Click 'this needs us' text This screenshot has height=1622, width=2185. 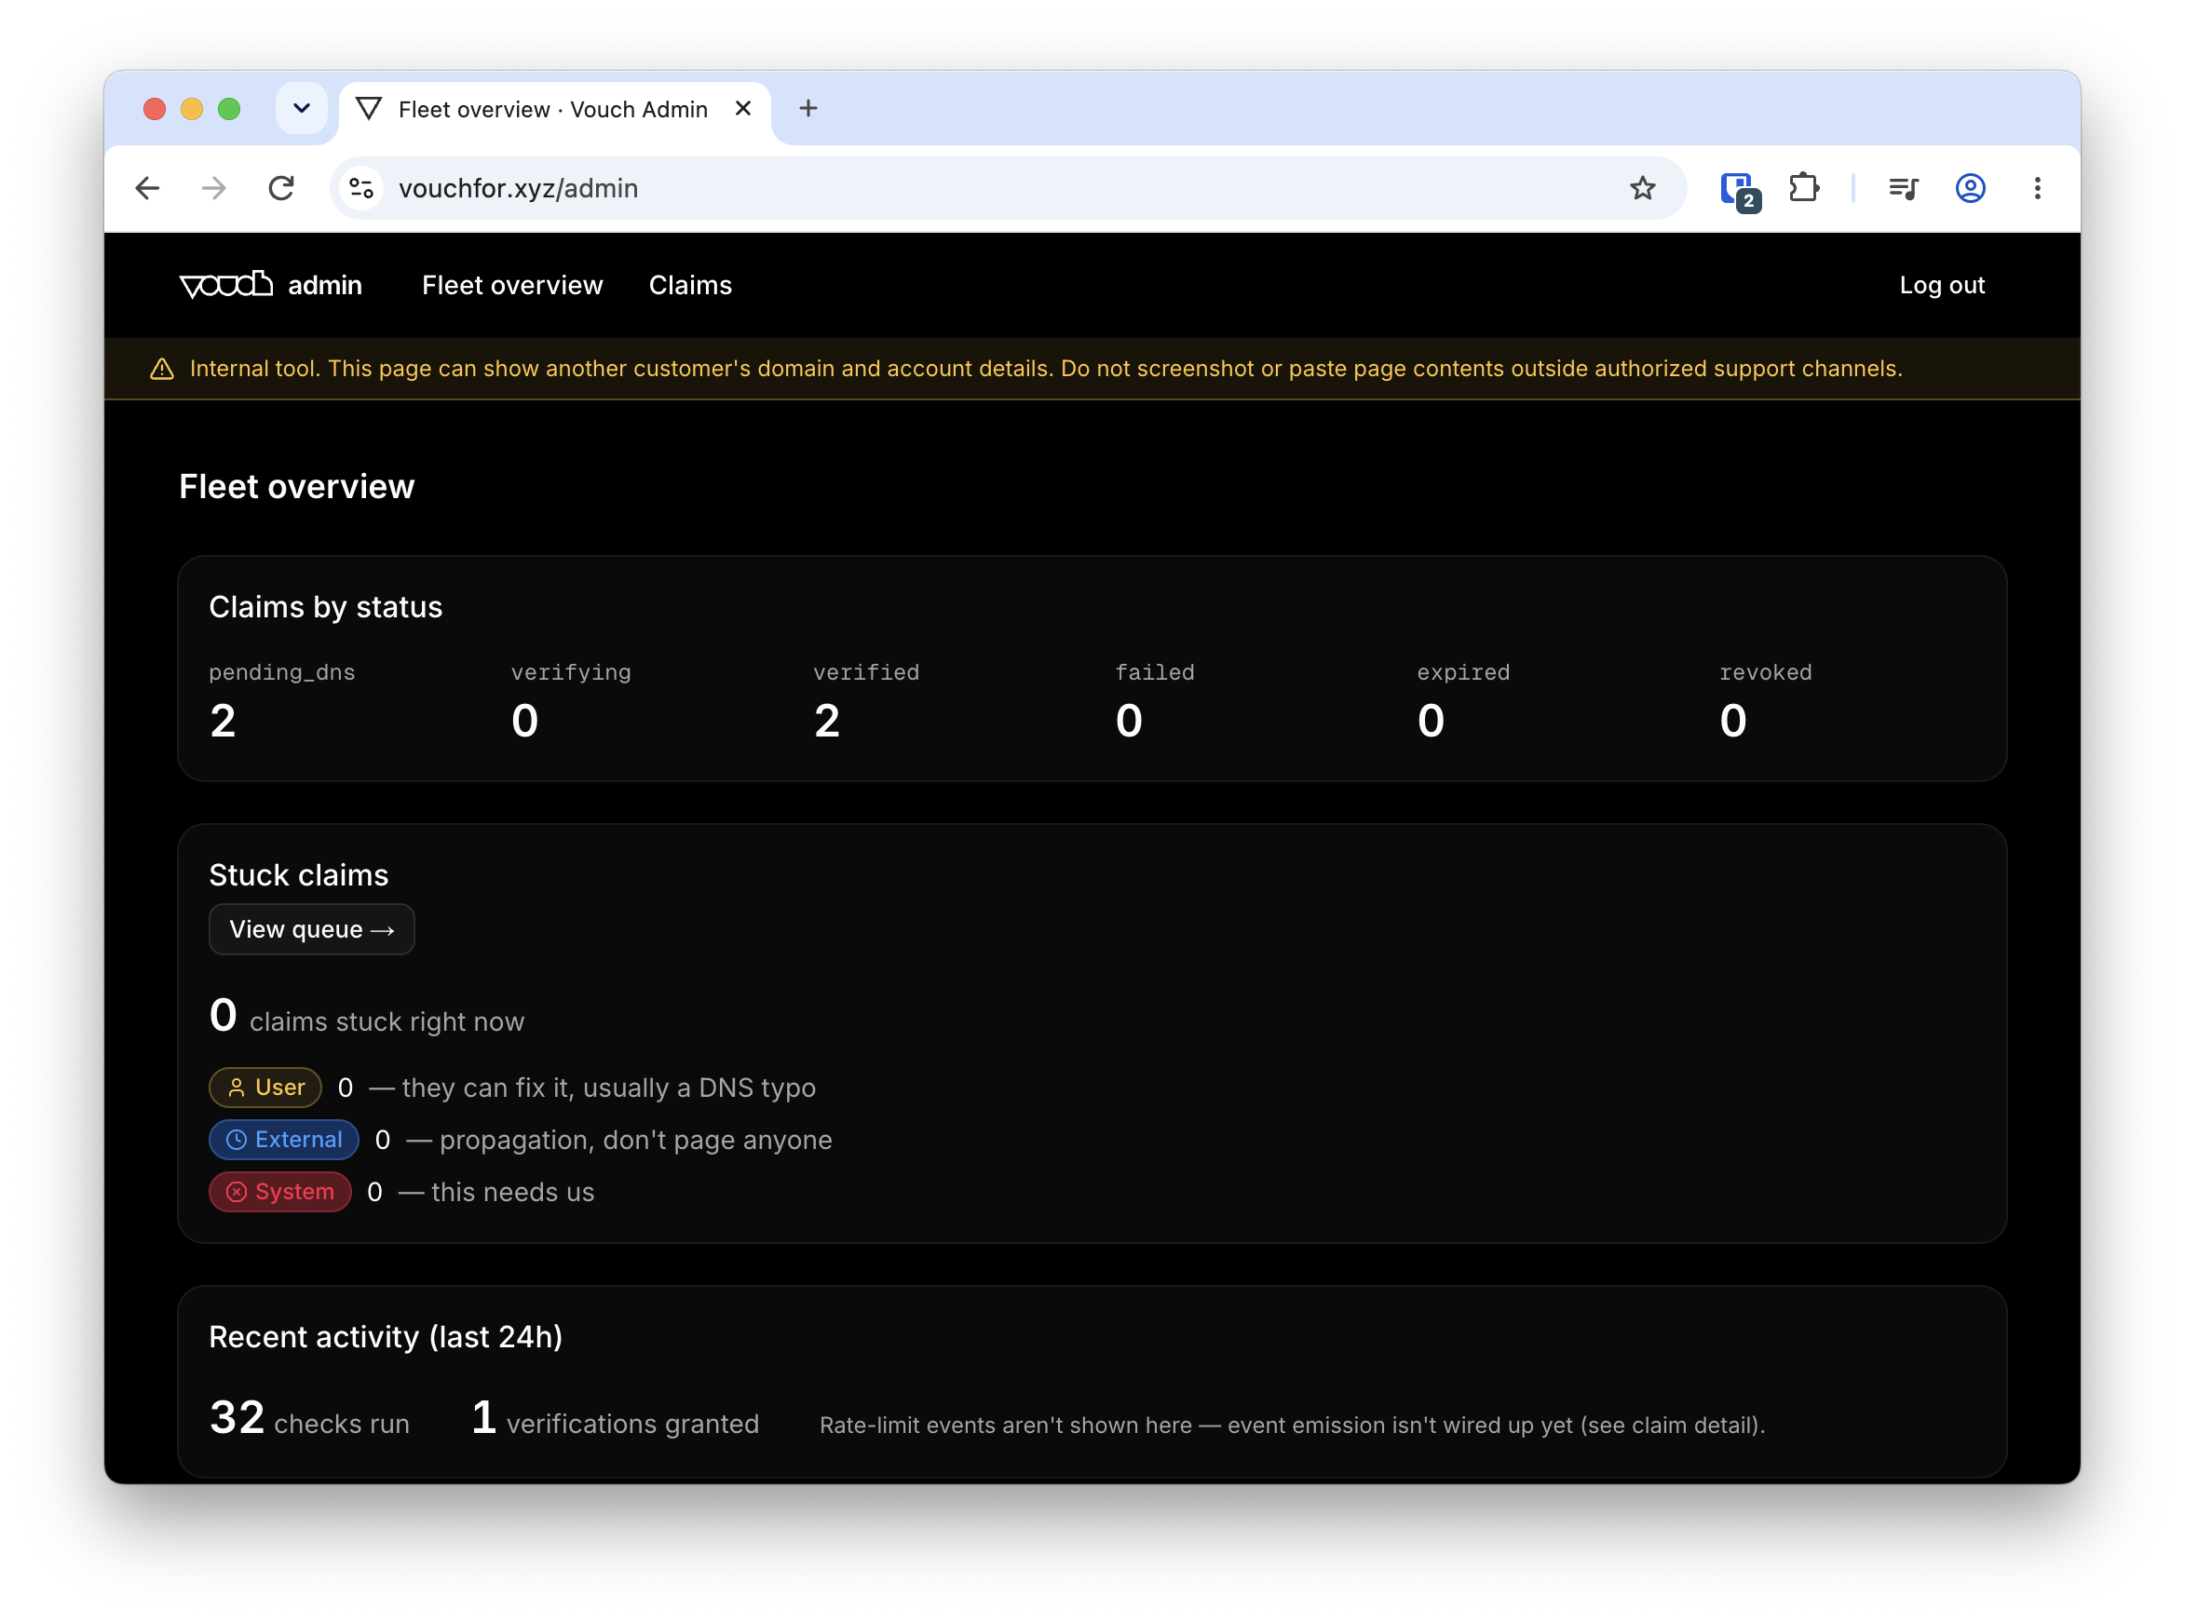[512, 1191]
